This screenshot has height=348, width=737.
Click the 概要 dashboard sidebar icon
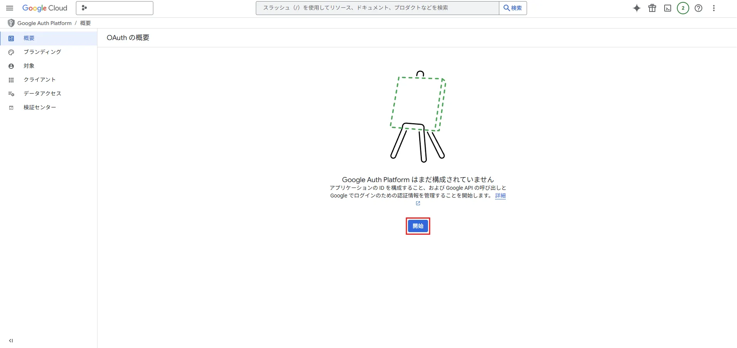coord(11,38)
